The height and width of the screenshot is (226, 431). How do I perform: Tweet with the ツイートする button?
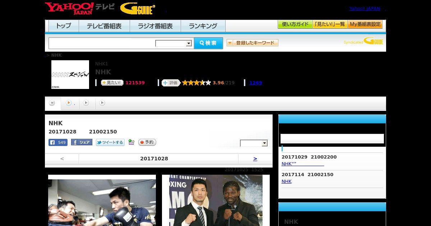[x=110, y=142]
